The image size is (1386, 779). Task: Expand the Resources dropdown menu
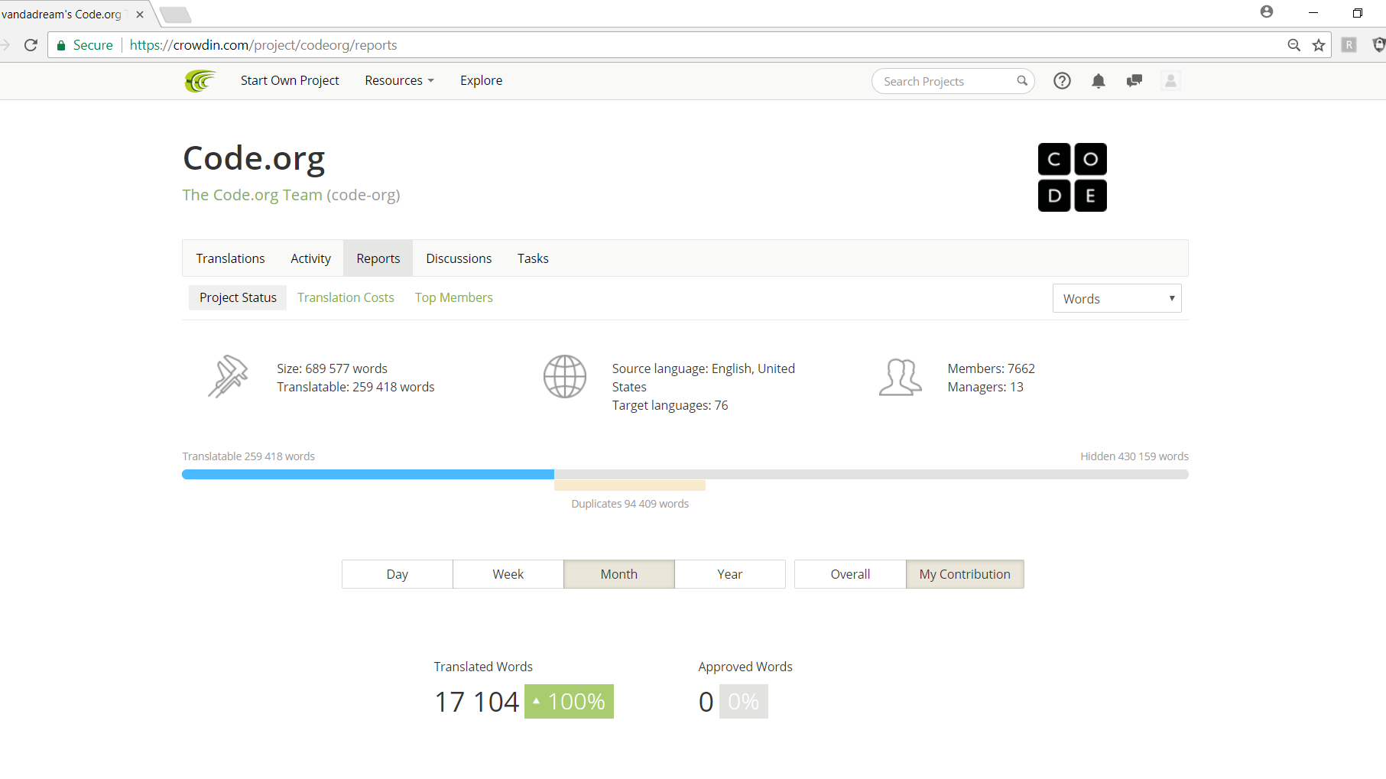coord(399,80)
